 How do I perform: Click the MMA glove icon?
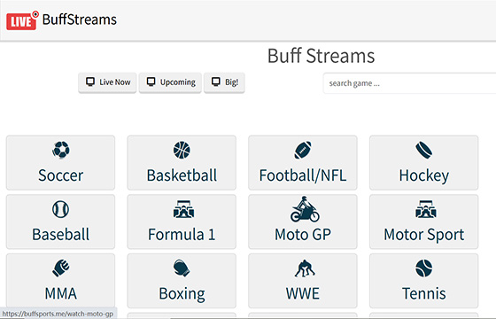[61, 268]
